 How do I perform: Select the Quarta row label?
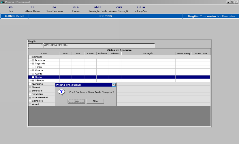(39, 70)
